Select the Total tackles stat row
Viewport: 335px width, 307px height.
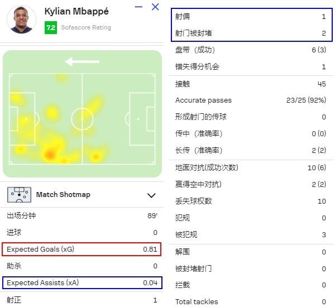tap(251, 301)
